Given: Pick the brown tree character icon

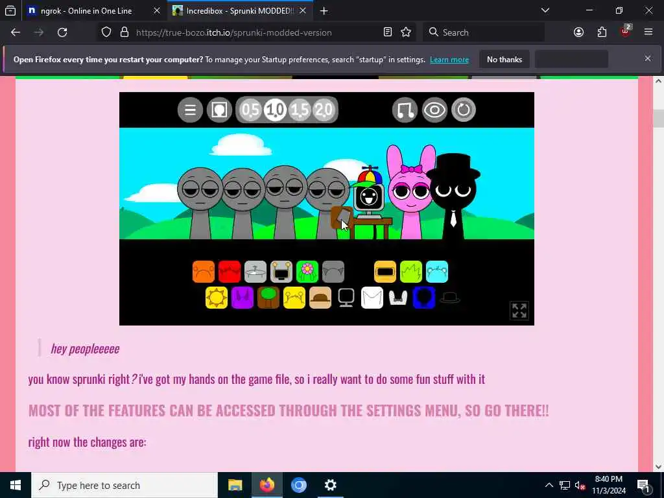Looking at the screenshot, I should coord(268,298).
